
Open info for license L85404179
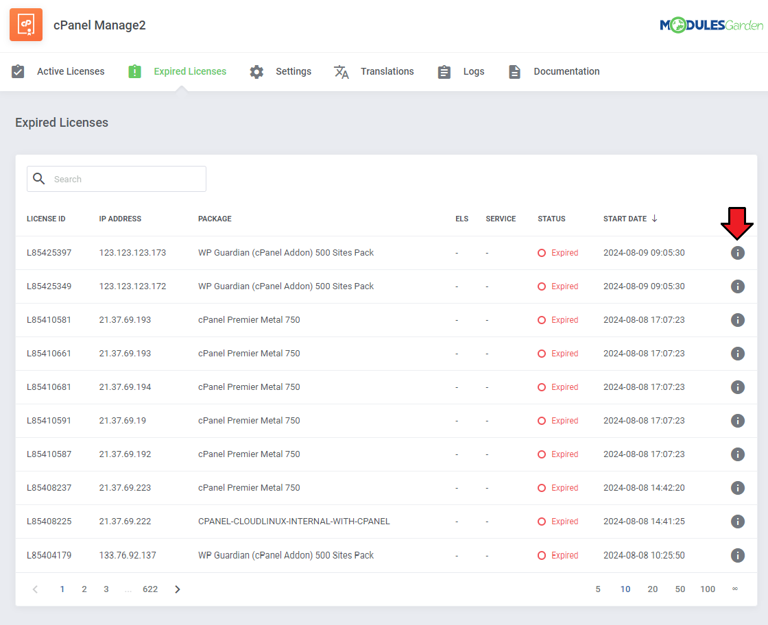click(x=738, y=556)
